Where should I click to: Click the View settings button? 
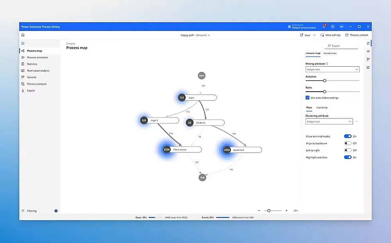tap(330, 35)
